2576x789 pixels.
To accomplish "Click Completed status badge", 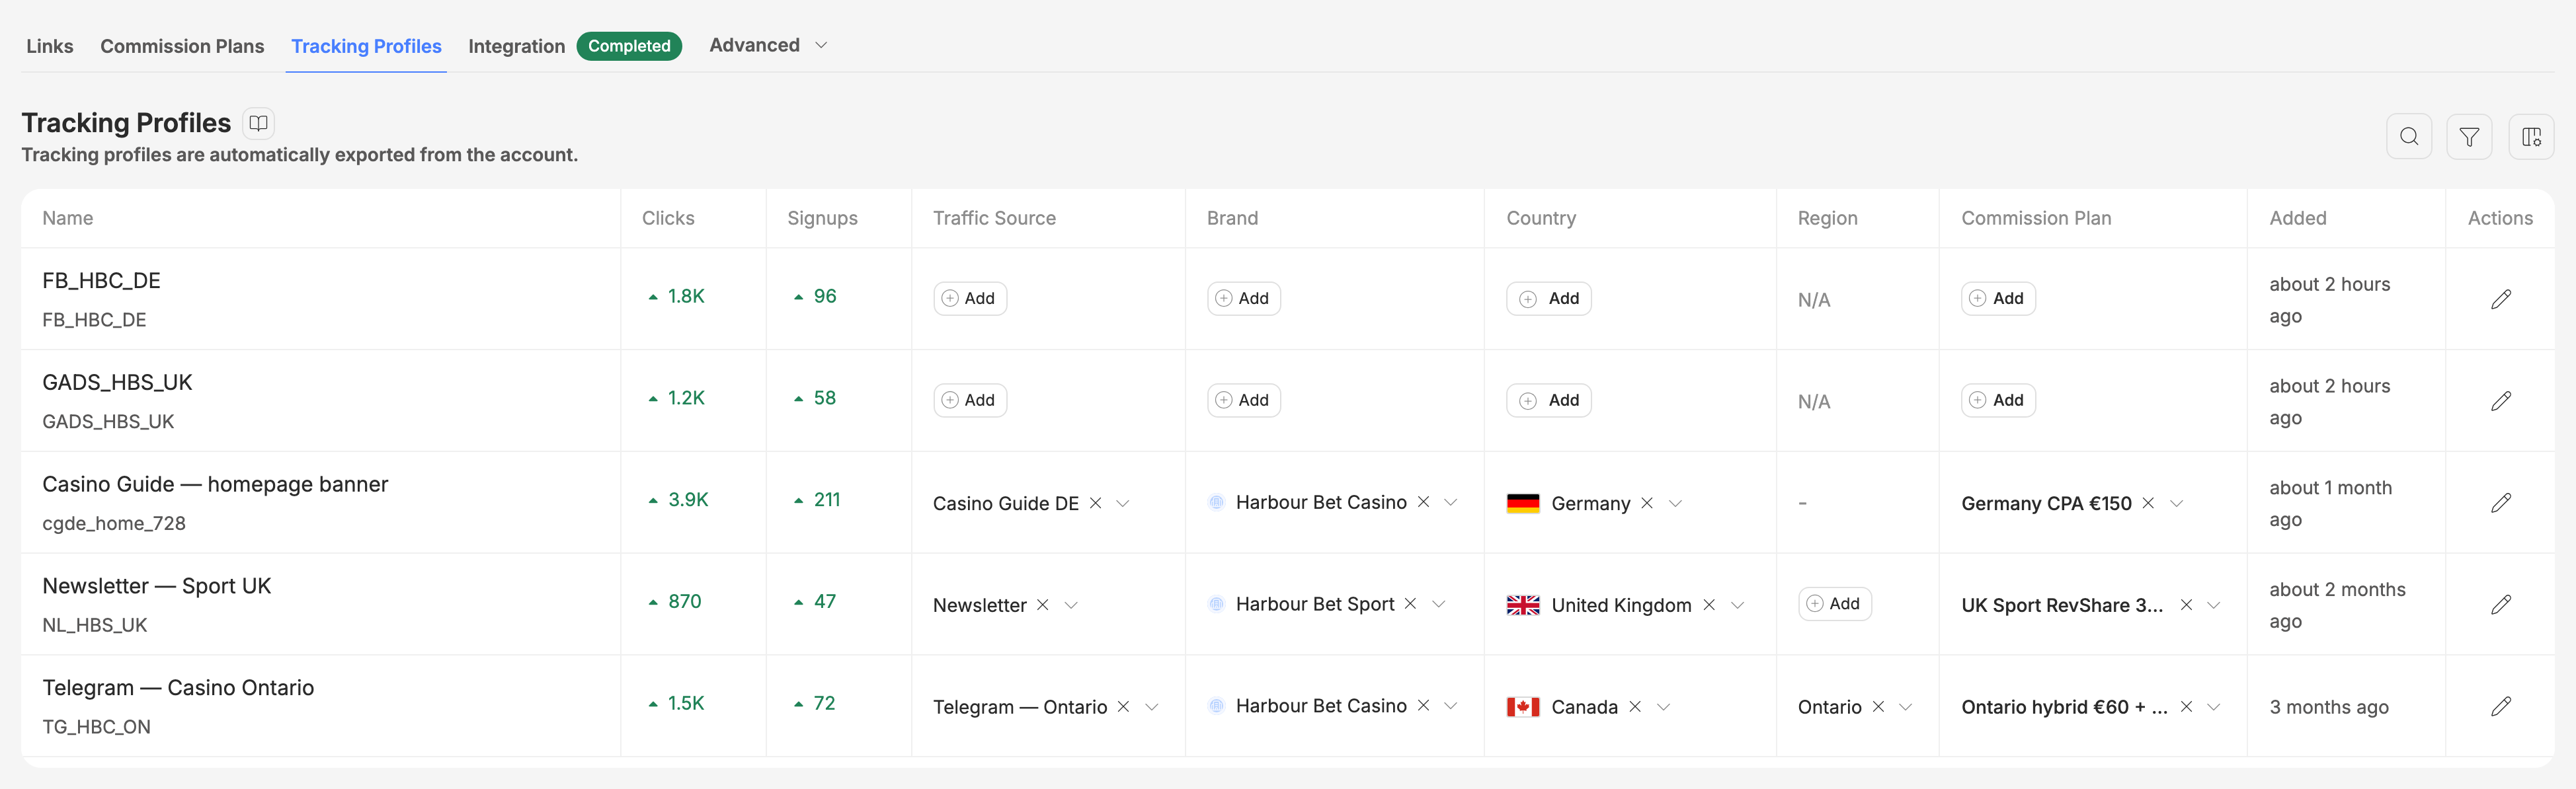I will tap(629, 46).
